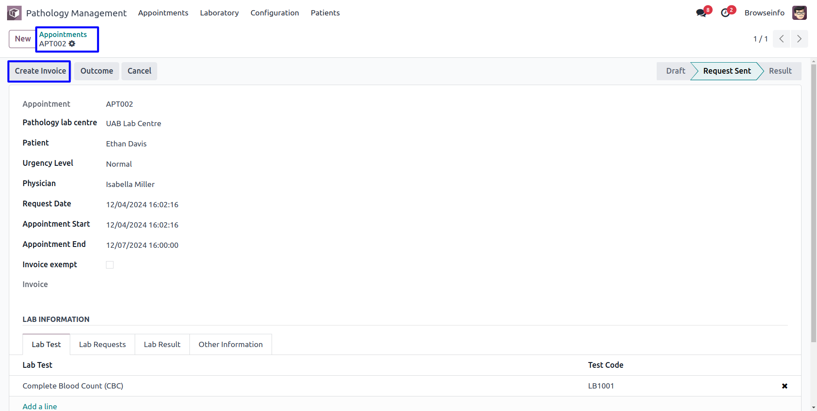Set status to Draft stage
This screenshot has height=411, width=817.
tap(675, 71)
